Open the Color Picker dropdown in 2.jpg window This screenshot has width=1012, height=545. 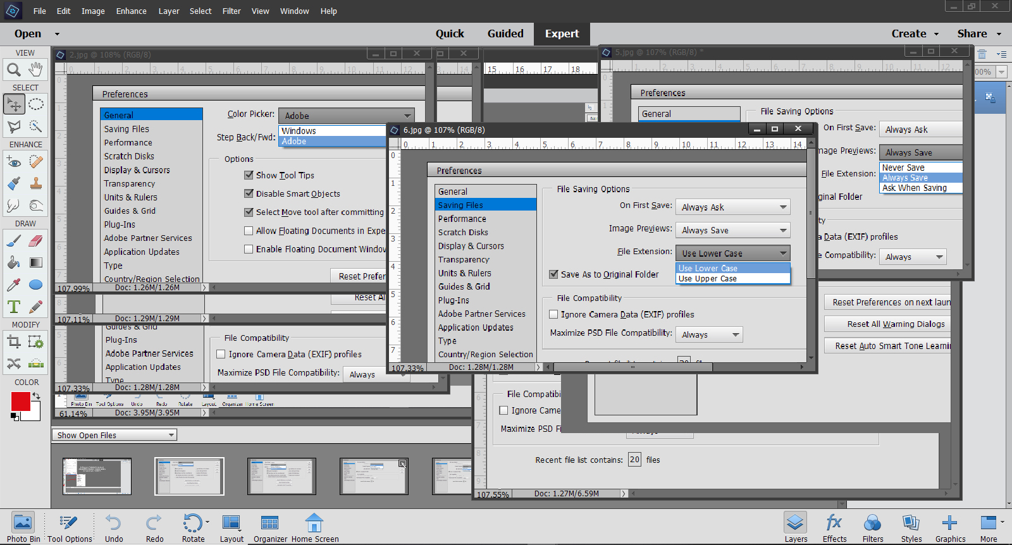pos(346,116)
